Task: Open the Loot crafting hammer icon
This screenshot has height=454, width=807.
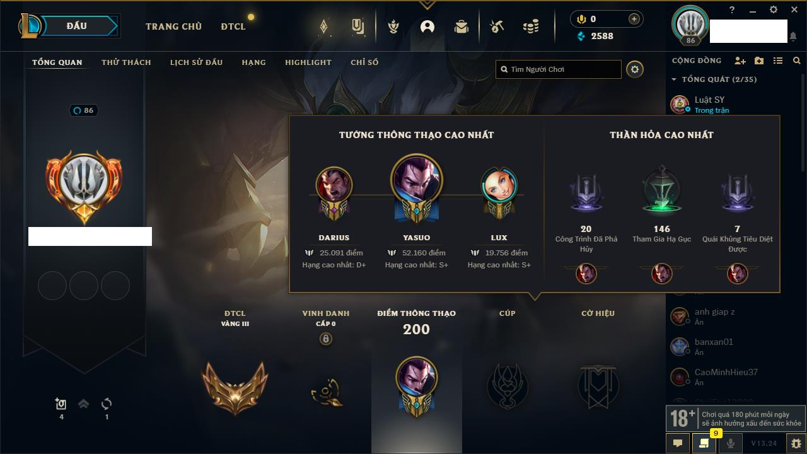Action: tap(497, 26)
